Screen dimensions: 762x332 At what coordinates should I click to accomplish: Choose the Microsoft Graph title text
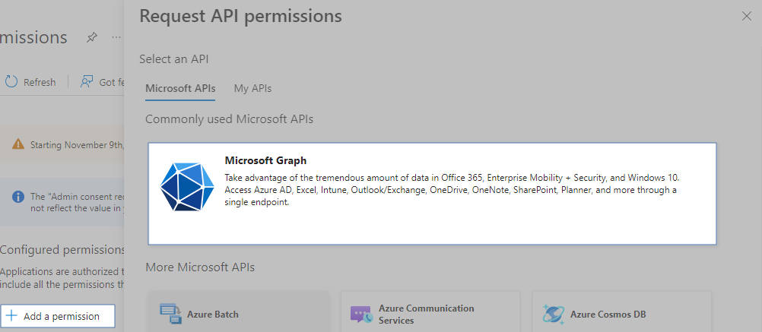[265, 160]
